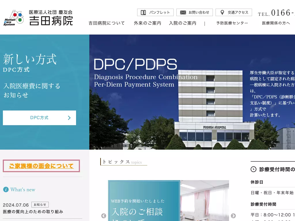Viewport: 295px width, 221px height.
Task: Open the パンフレット button
Action: (x=155, y=12)
